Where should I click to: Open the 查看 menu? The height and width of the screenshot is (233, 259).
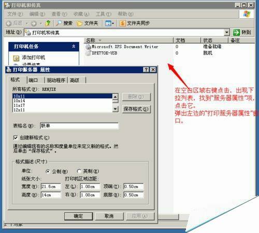click(59, 14)
